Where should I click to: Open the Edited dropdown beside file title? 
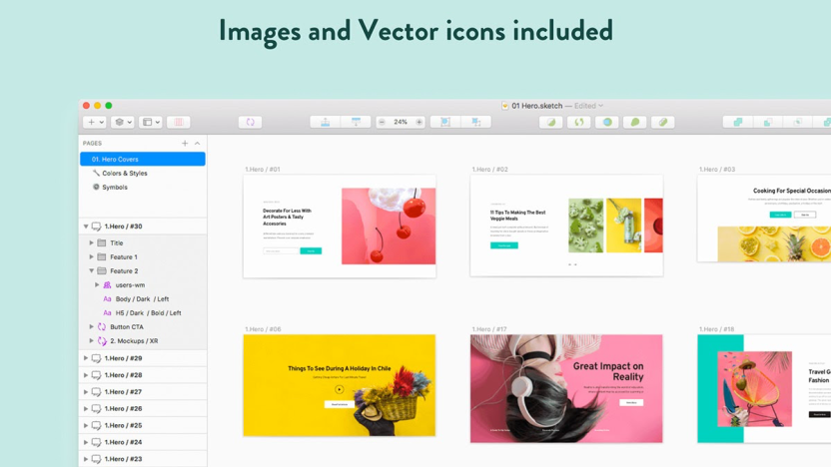tap(589, 106)
